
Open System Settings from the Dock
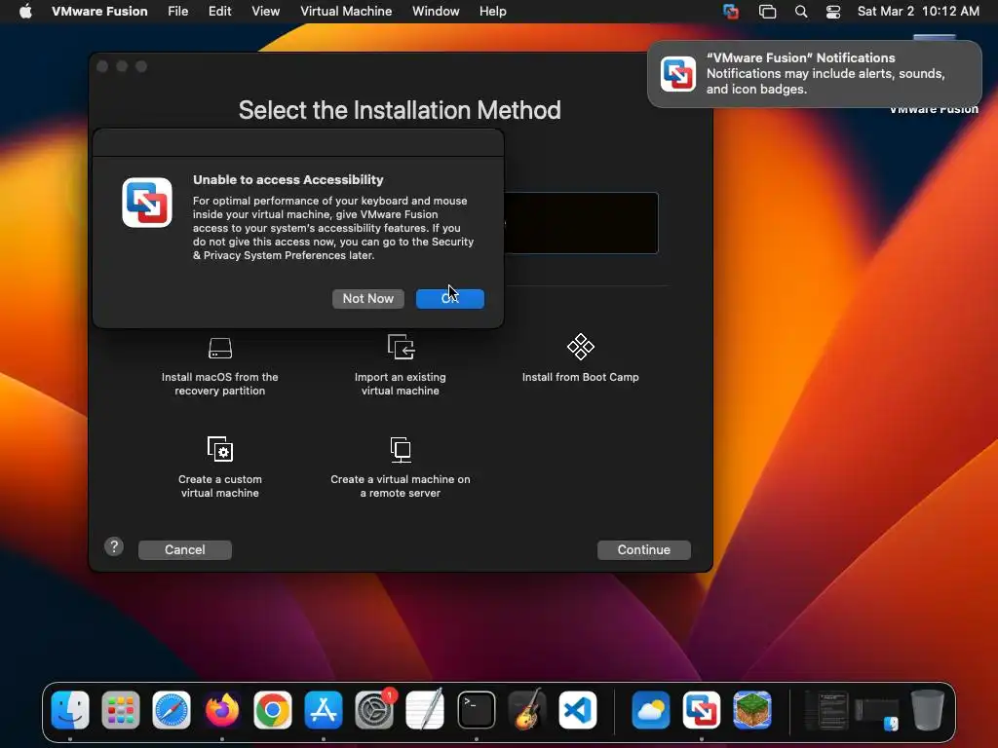coord(374,709)
